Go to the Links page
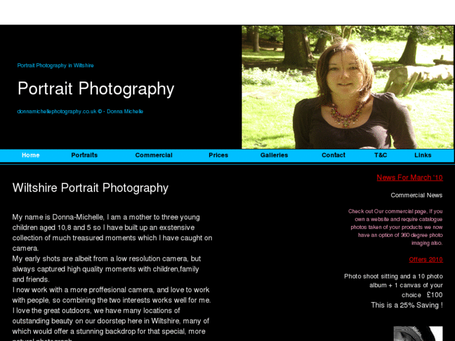Image resolution: width=455 pixels, height=341 pixels. pos(423,155)
